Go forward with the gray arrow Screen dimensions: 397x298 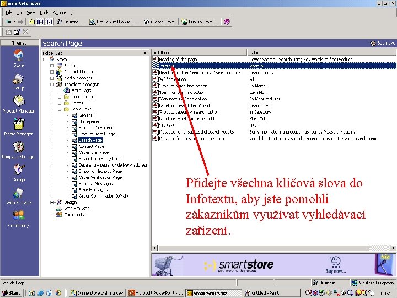[20, 22]
